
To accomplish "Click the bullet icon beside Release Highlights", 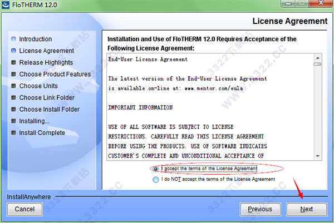I will pos(13,62).
